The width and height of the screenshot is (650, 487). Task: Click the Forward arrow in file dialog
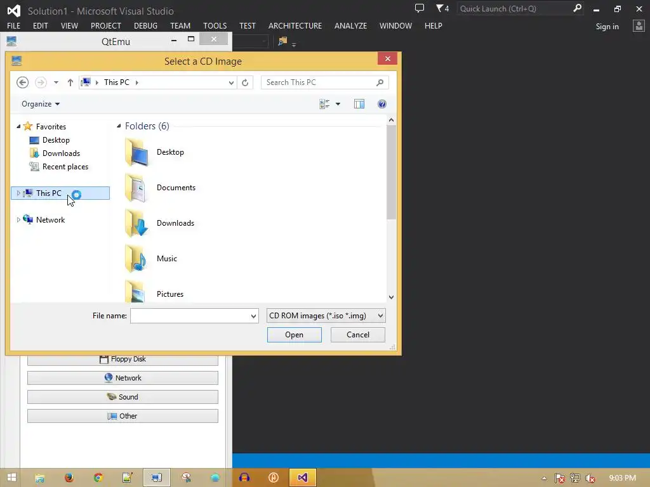[x=41, y=82]
